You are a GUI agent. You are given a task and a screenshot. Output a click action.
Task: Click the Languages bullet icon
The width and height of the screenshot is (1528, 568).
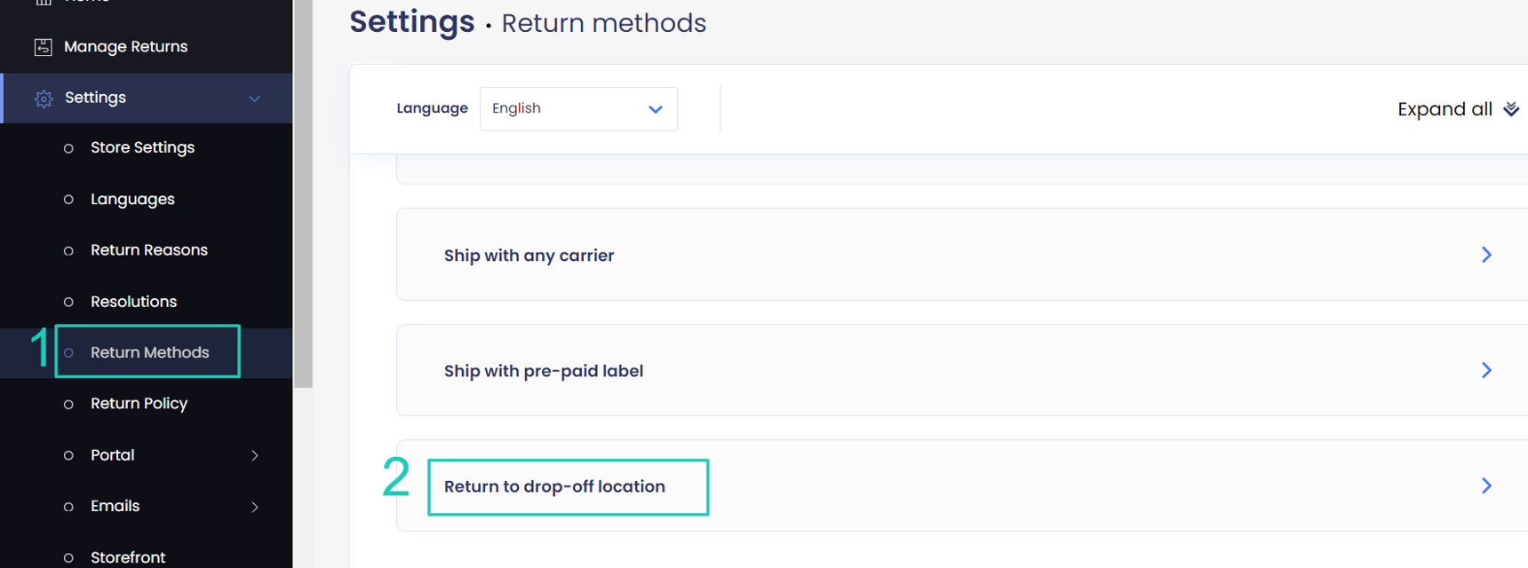(68, 200)
